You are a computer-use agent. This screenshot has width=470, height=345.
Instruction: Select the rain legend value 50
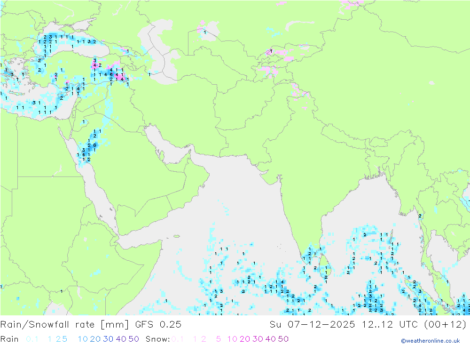[133, 339]
